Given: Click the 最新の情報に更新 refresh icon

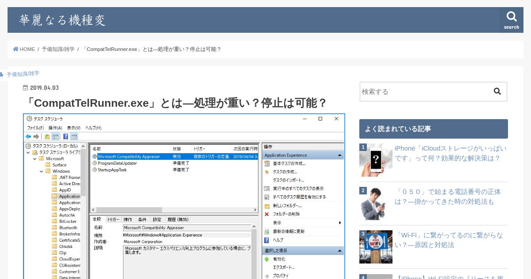Looking at the screenshot, I should click(x=267, y=232).
